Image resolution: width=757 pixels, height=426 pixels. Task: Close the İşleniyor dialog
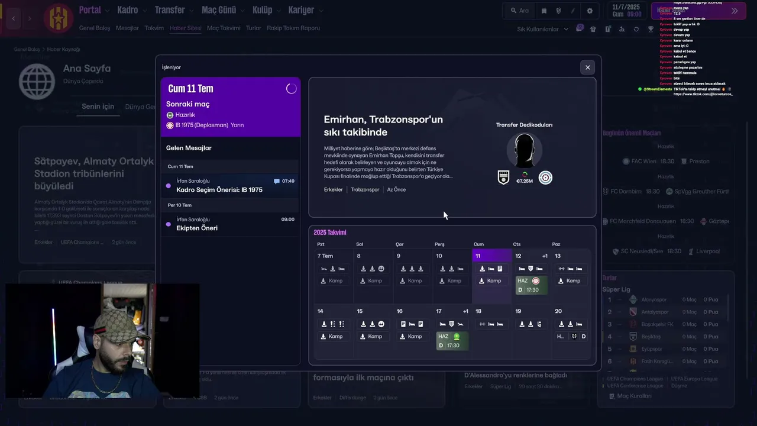(x=587, y=67)
